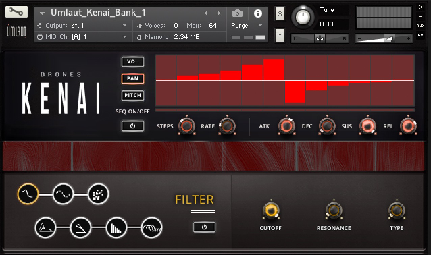Select the wavy EQ curve effect icon
This screenshot has width=431, height=255.
(x=63, y=194)
